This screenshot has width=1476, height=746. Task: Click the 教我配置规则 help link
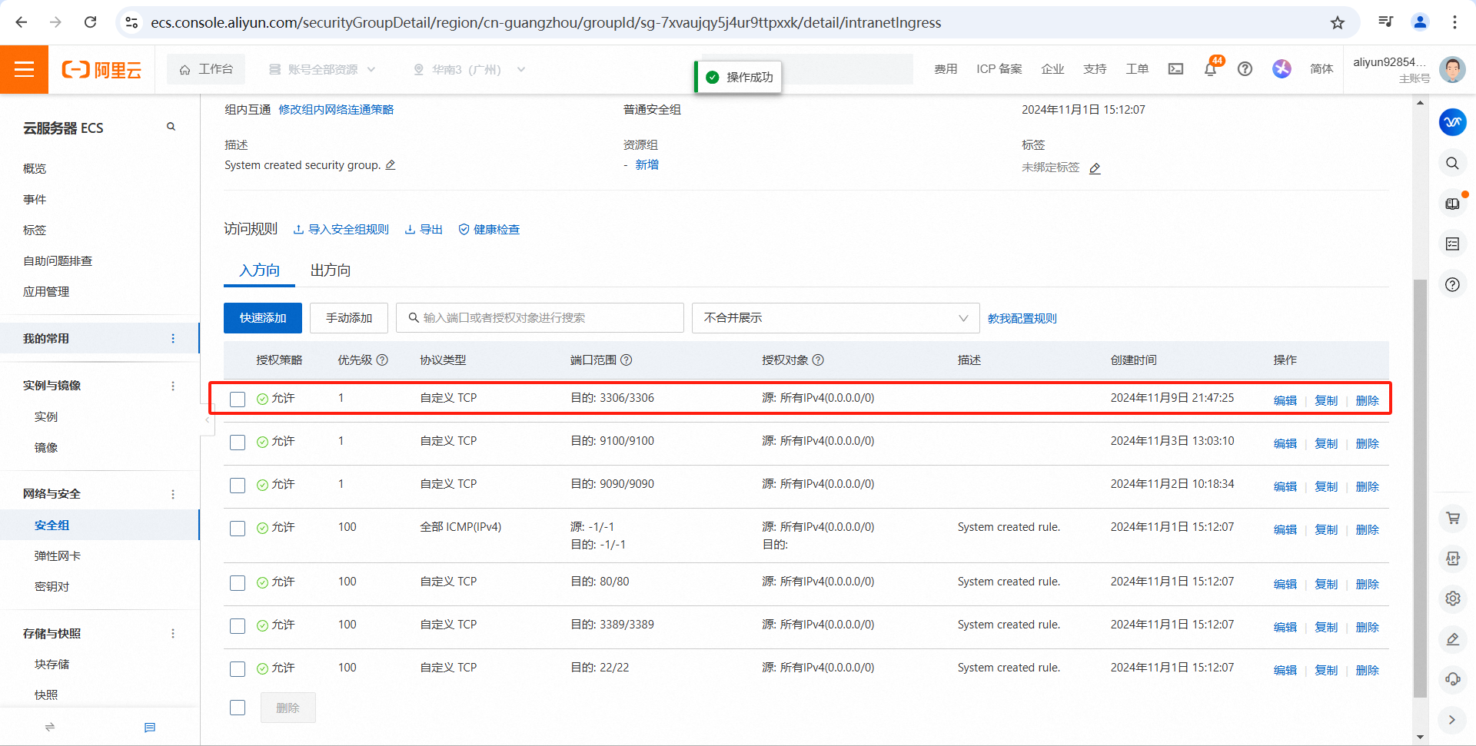[x=1022, y=318]
